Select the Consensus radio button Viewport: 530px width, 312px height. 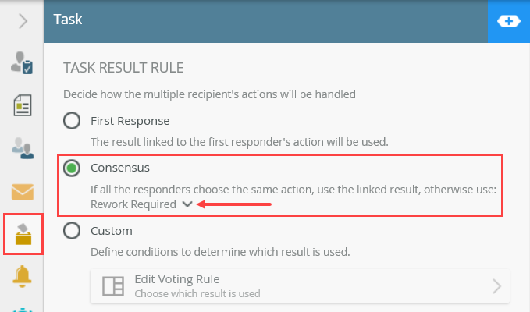pyautogui.click(x=72, y=168)
